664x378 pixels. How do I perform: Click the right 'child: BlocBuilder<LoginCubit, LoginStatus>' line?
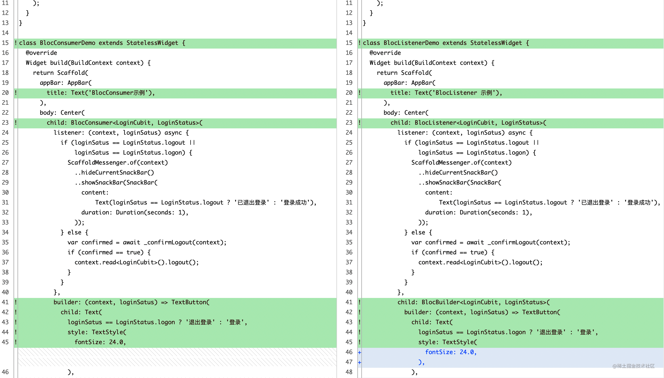(513, 302)
